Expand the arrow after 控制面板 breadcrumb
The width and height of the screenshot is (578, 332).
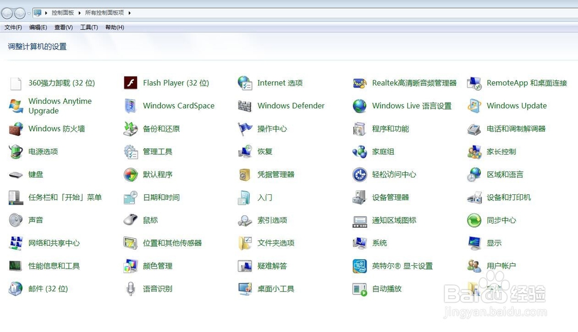(x=80, y=13)
